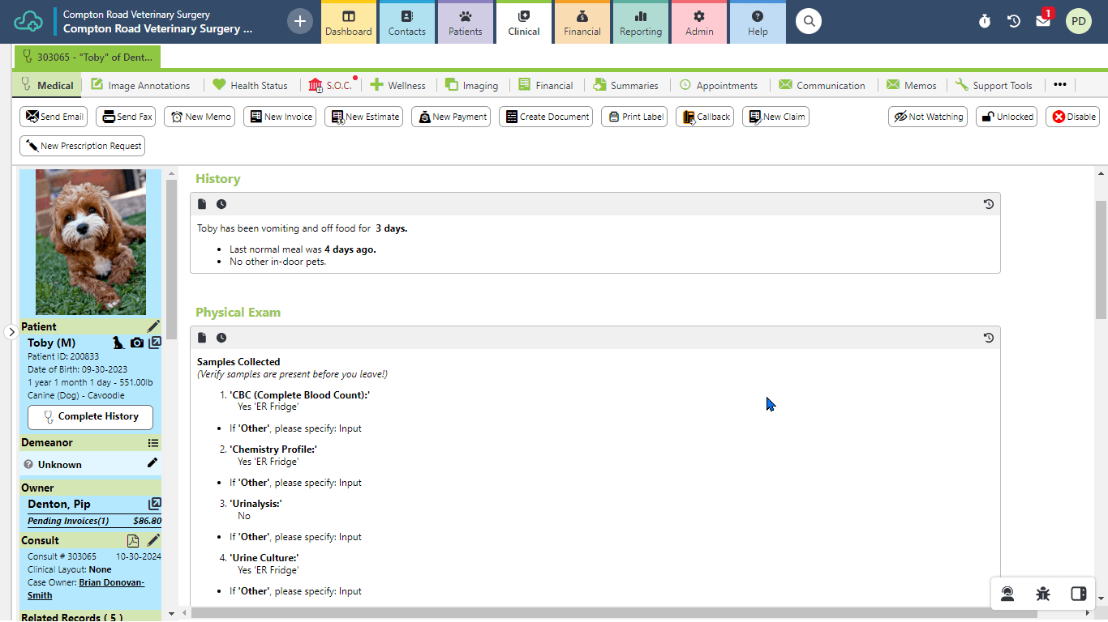Screen dimensions: 1108x622
Task: Click the Complete History button
Action: [x=90, y=416]
